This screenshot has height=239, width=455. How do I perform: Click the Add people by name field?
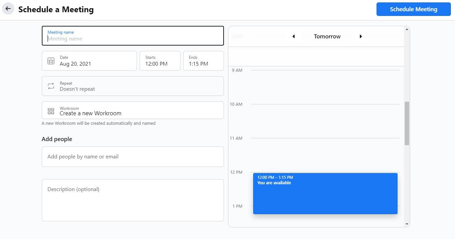133,157
